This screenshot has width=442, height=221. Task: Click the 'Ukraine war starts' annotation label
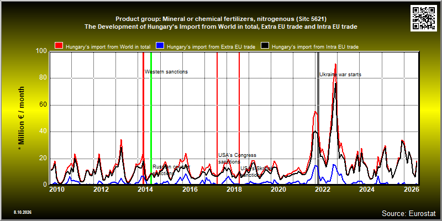click(340, 75)
